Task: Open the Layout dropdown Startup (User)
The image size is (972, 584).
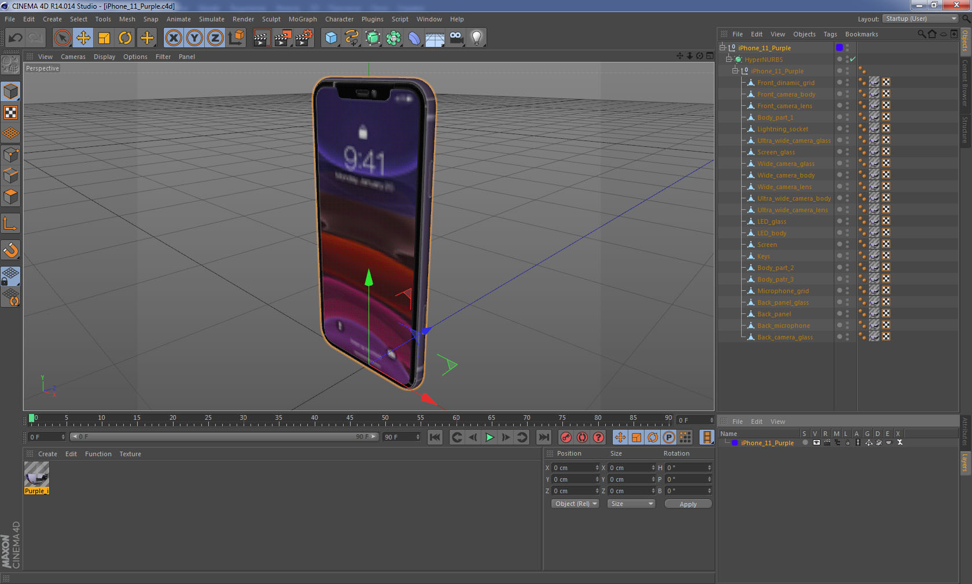Action: coord(921,19)
